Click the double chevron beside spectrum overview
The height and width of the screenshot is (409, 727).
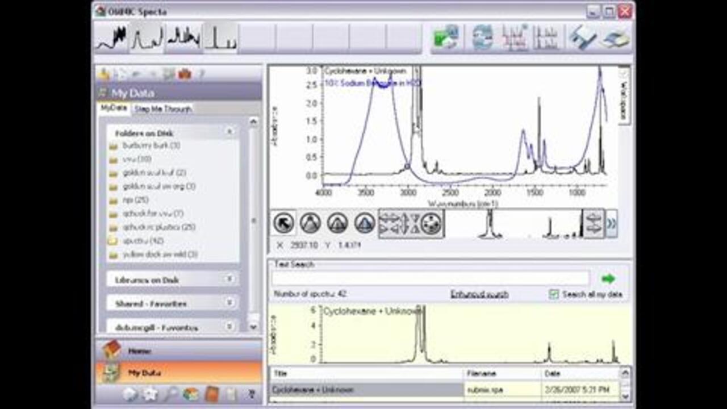coord(611,223)
